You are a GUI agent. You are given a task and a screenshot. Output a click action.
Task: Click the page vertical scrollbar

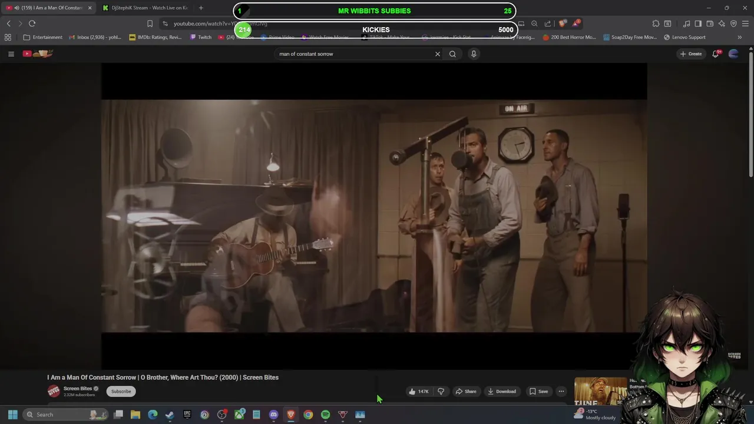(750, 115)
